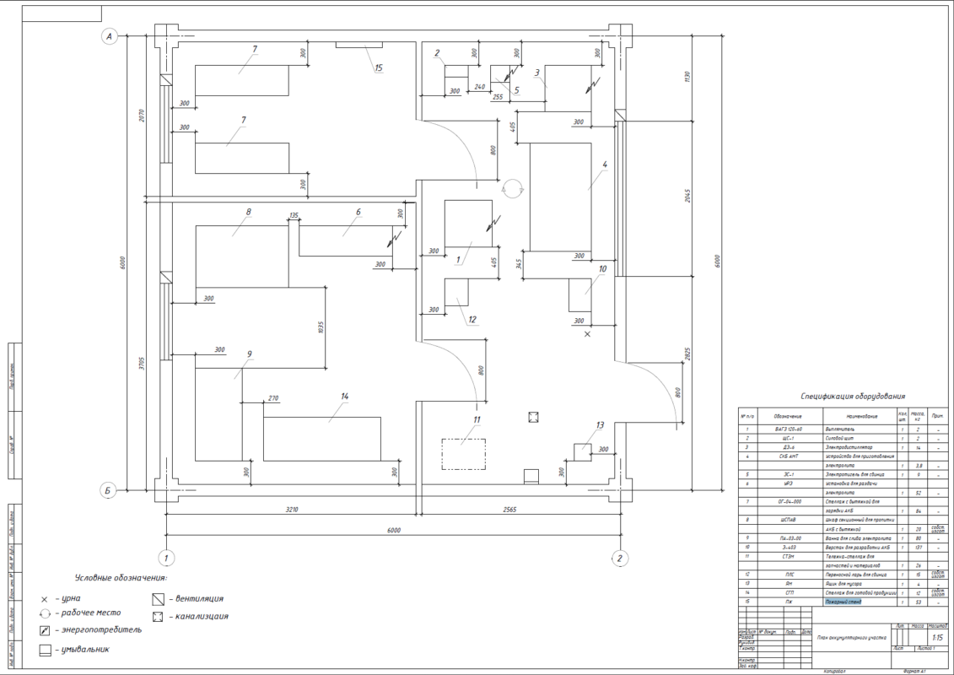Viewport: 954px width, 675px height.
Task: Click the 'План аккумуляторного участка' title block text
Action: click(x=851, y=637)
